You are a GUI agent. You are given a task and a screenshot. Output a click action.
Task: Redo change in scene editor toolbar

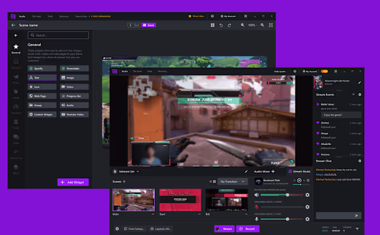tap(229, 25)
